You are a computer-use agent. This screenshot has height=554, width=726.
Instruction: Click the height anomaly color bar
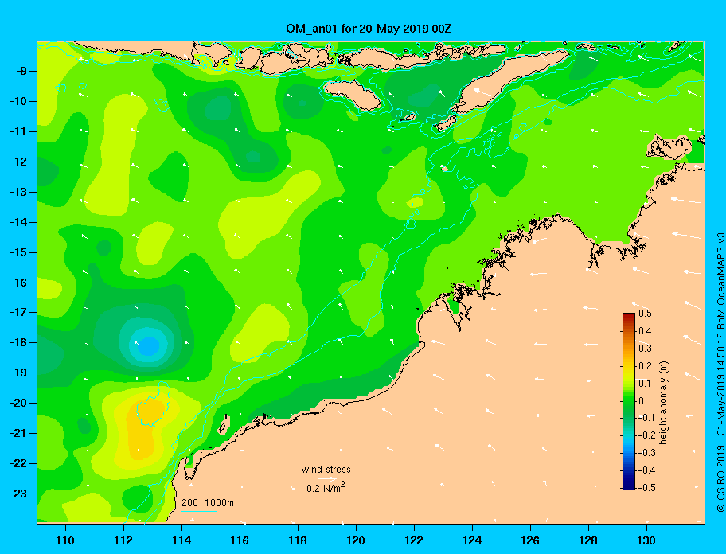pyautogui.click(x=629, y=401)
